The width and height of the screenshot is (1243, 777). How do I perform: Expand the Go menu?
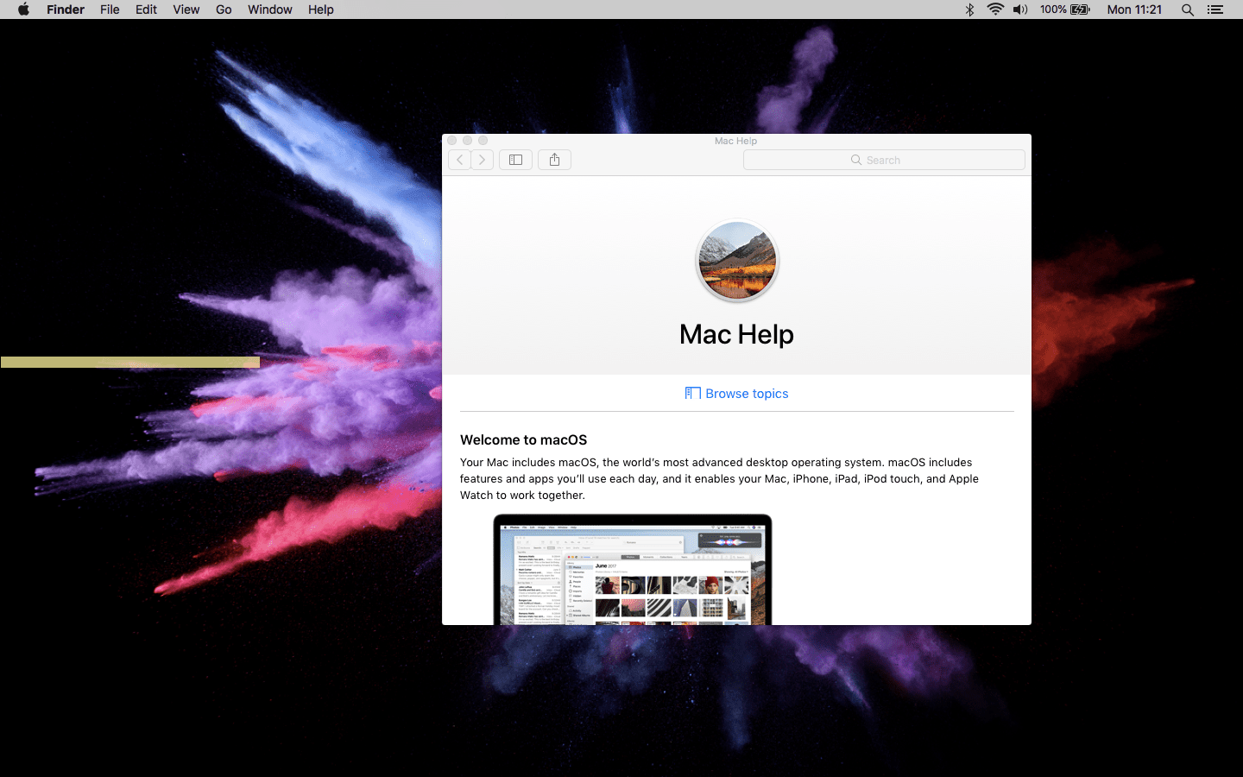[x=224, y=9]
